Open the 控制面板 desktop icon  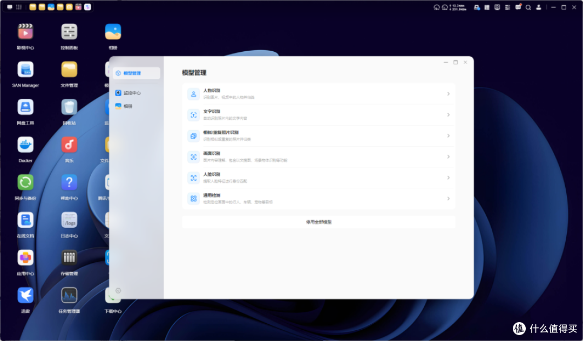[x=69, y=32]
